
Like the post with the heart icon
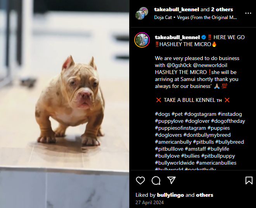coord(140,180)
